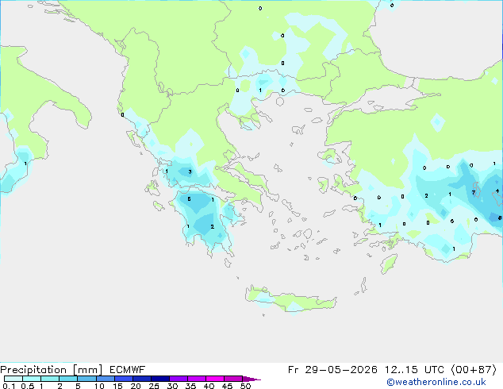Choose the 20–25 mm legend color swatch
Viewport: 503px width, 389px height.
tap(141, 379)
